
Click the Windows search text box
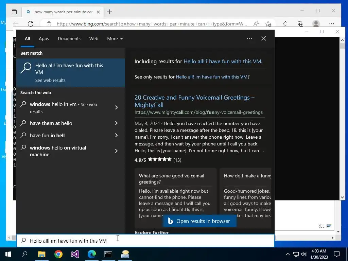[145, 241]
